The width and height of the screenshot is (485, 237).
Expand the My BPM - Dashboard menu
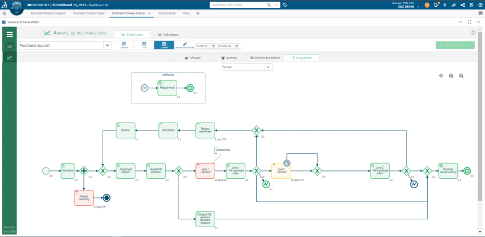click(x=106, y=5)
